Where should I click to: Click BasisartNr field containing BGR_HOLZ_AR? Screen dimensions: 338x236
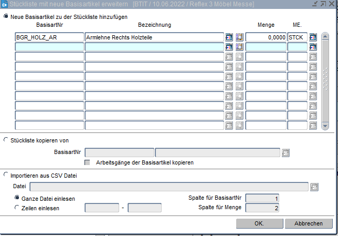click(x=49, y=37)
